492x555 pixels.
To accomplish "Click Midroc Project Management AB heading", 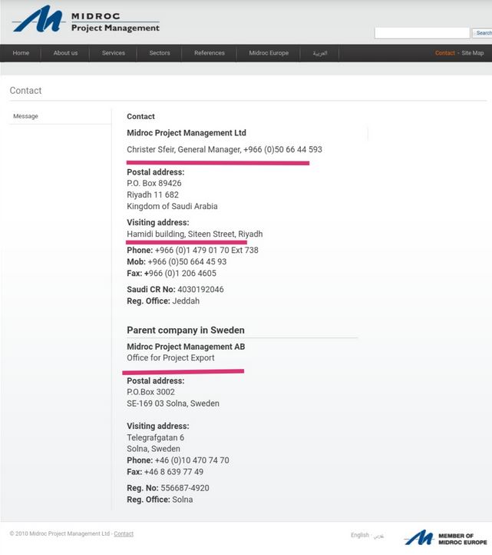I will 186,347.
